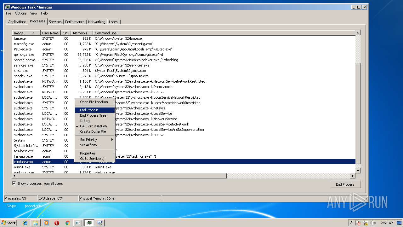Viewport: 403px width, 227px height.
Task: Click the horizontal scrollbar thumb
Action: click(122, 176)
